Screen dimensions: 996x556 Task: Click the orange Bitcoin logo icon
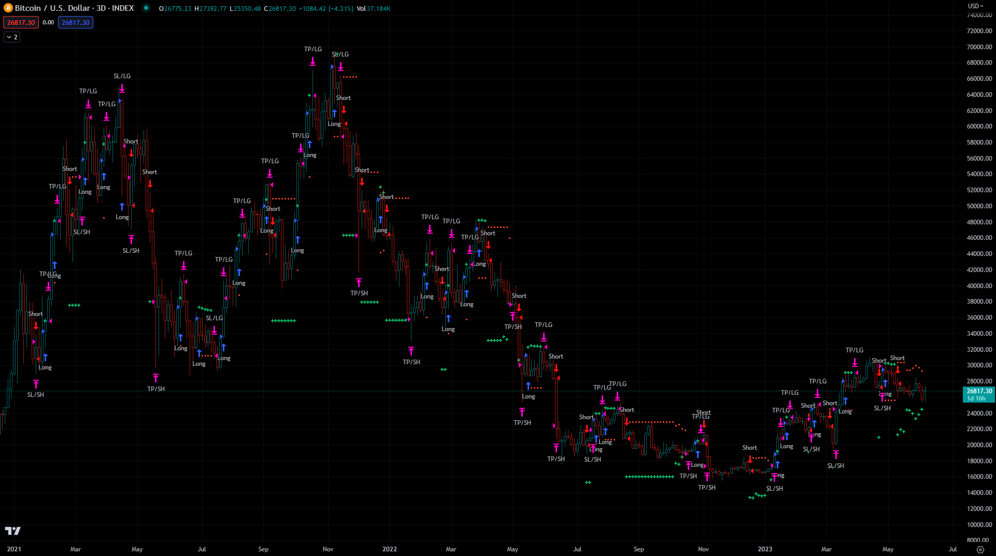[8, 8]
